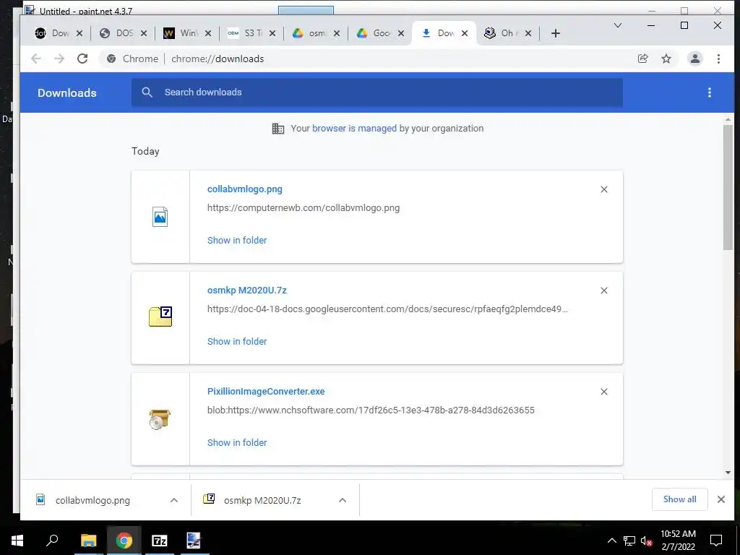Open the collabvmlogo.png file link
Screen dimensions: 740x555
(x=244, y=189)
